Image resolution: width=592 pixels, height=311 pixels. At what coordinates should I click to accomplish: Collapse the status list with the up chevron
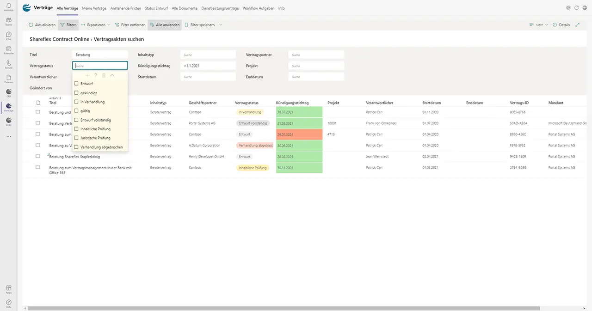tap(112, 75)
